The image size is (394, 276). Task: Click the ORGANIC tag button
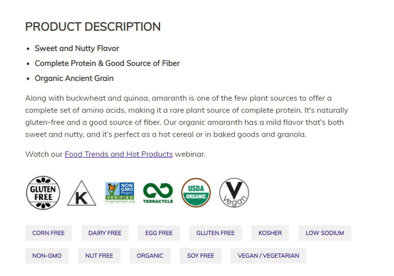150,256
